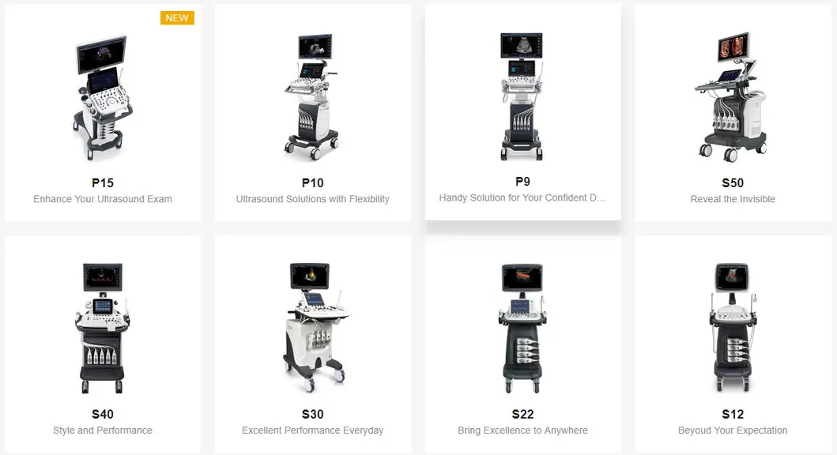Select the S22 model title
The height and width of the screenshot is (455, 837).
(x=522, y=415)
